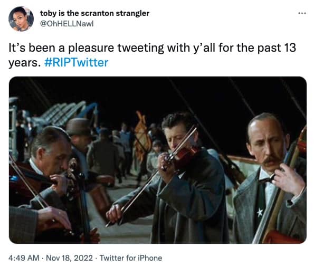
Task: Open the display name "toby is the scranton strangler"
Action: (x=94, y=13)
